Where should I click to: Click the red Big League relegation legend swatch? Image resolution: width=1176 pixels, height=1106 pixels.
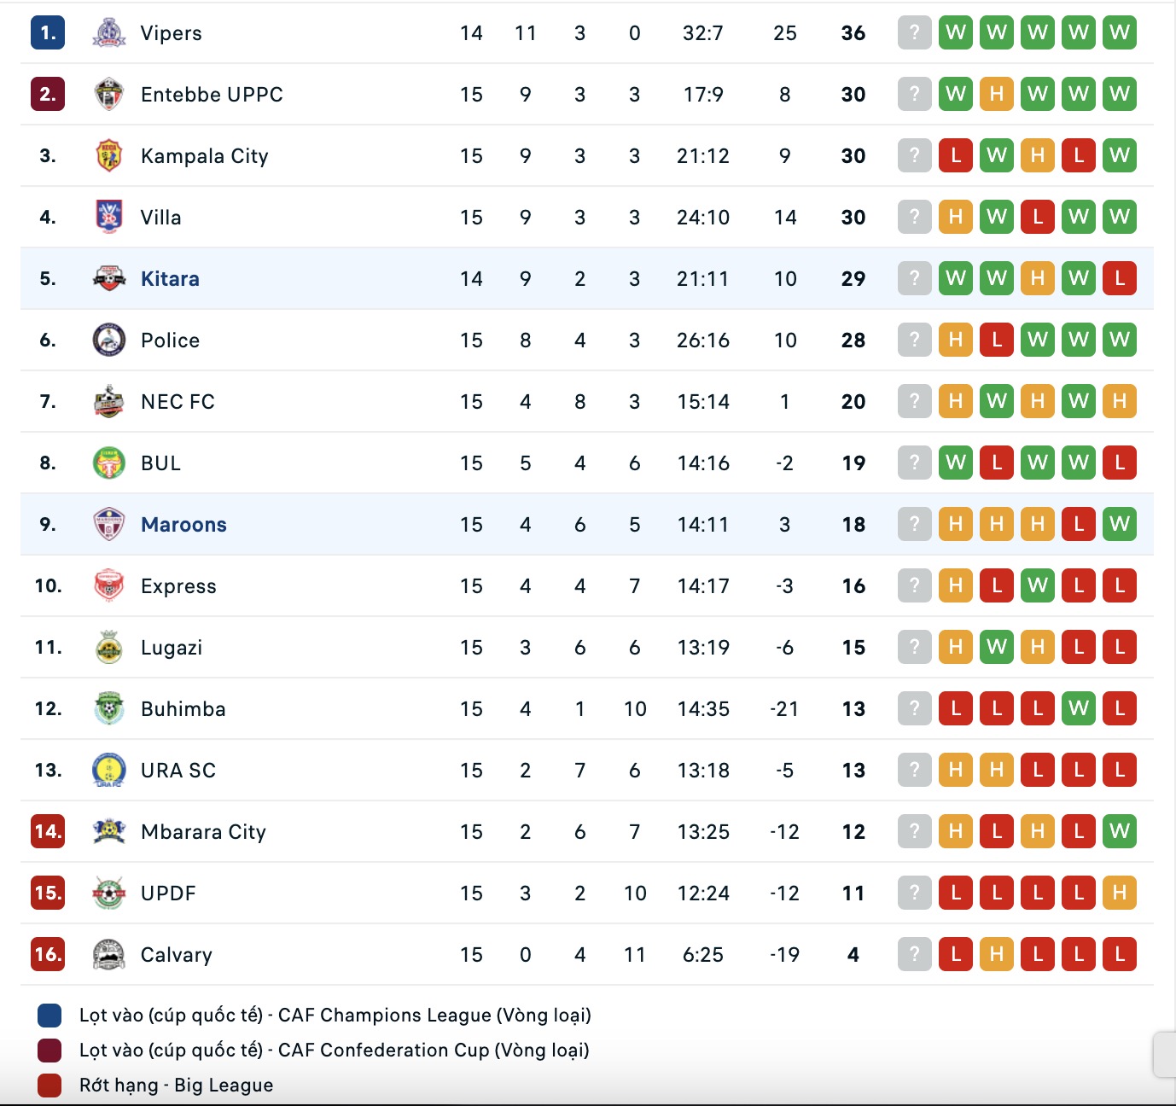pyautogui.click(x=49, y=1086)
